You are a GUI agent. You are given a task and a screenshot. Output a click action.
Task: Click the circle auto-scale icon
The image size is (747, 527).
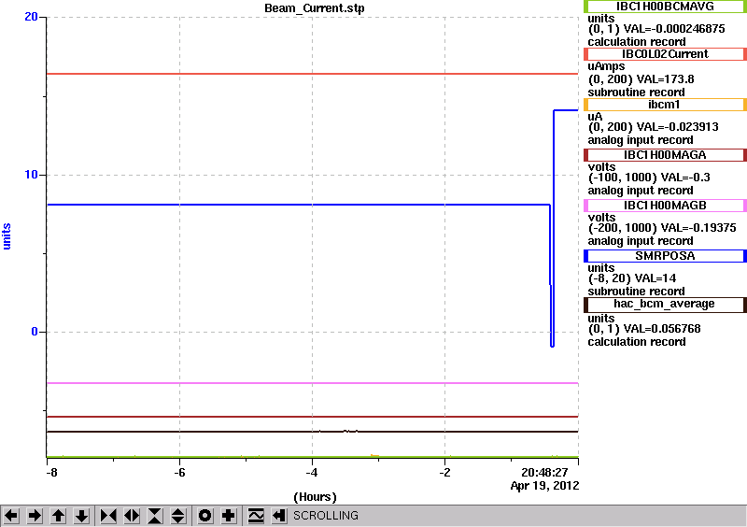pos(204,516)
